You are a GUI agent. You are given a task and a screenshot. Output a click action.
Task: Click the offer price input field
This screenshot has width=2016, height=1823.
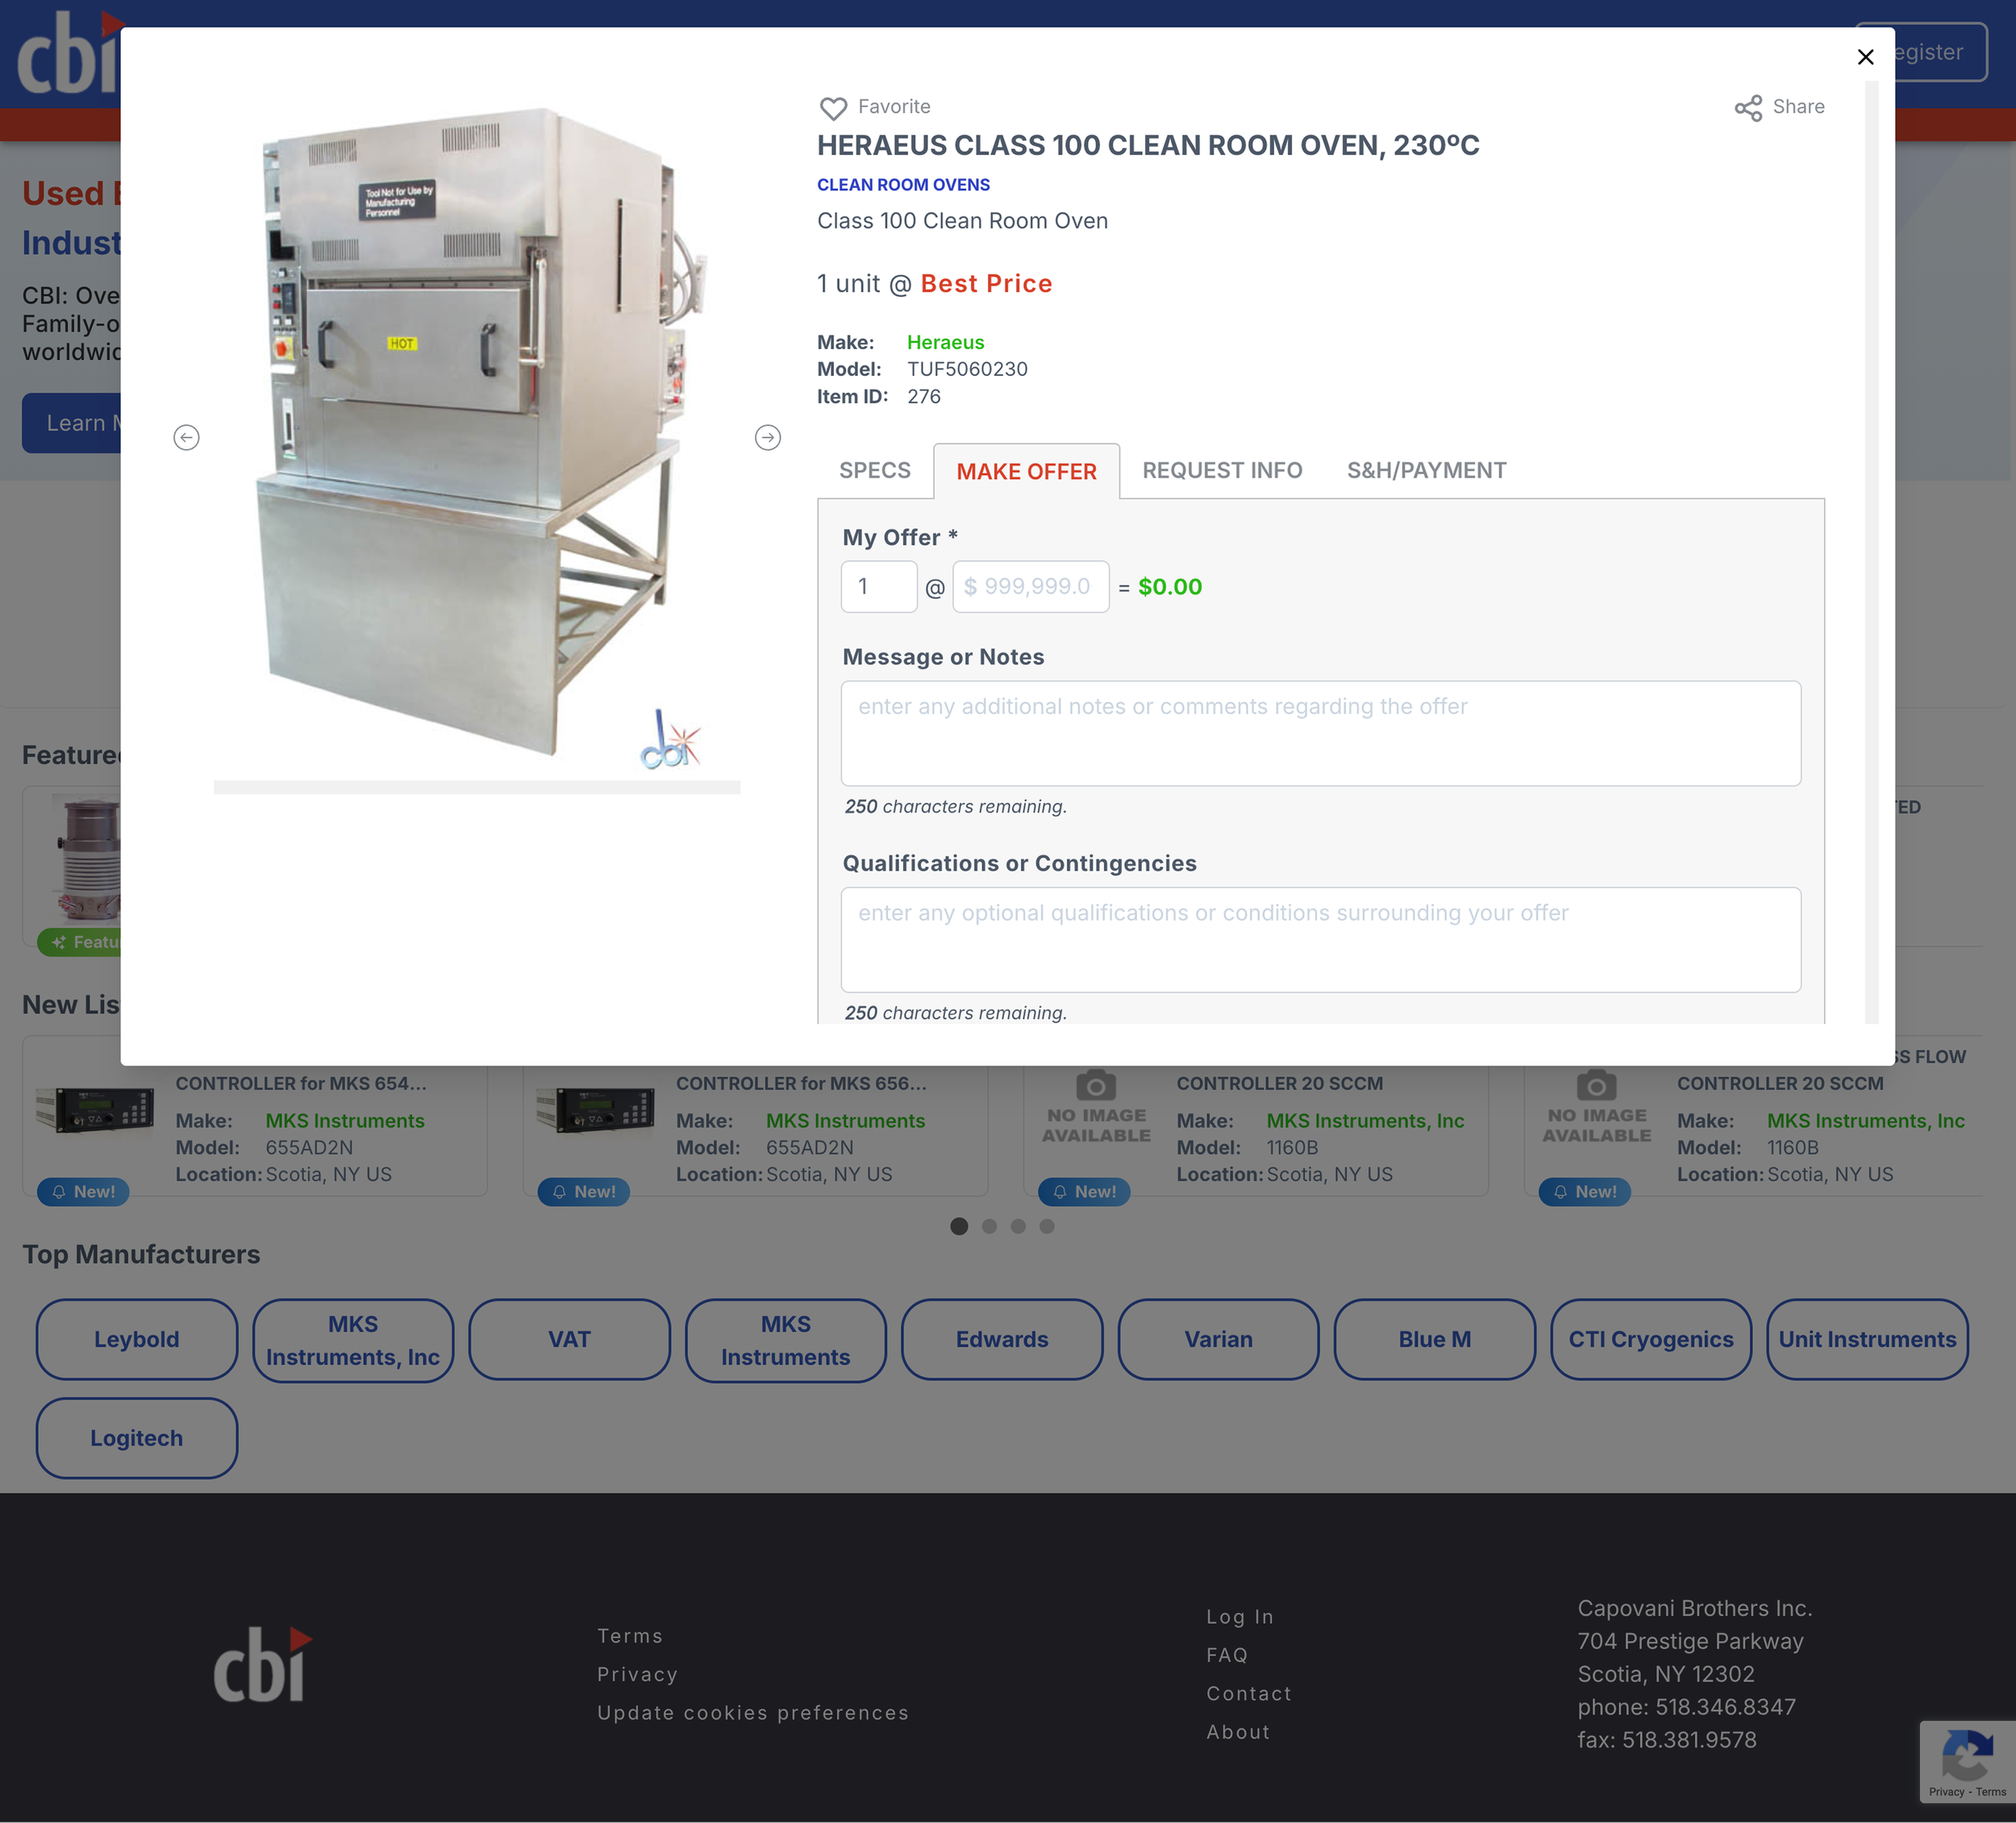(x=1030, y=586)
